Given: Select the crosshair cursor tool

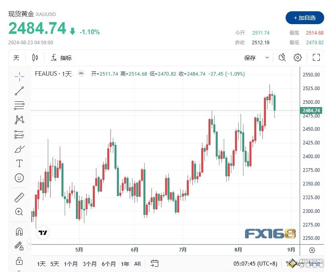Looking at the screenshot, I should (19, 76).
